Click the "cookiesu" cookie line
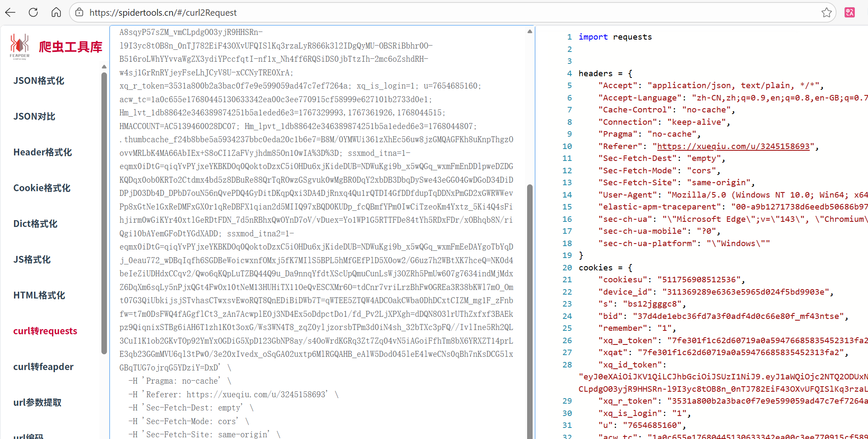 672,279
